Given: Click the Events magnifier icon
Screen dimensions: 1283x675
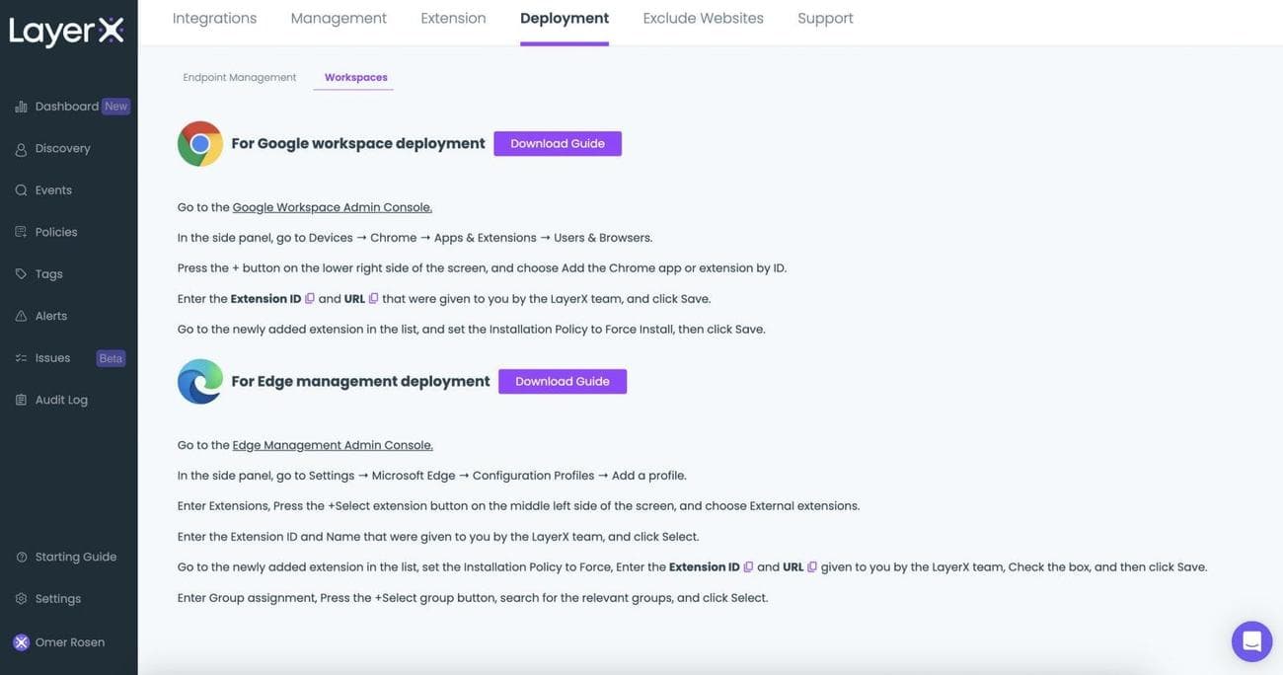Looking at the screenshot, I should (x=21, y=190).
